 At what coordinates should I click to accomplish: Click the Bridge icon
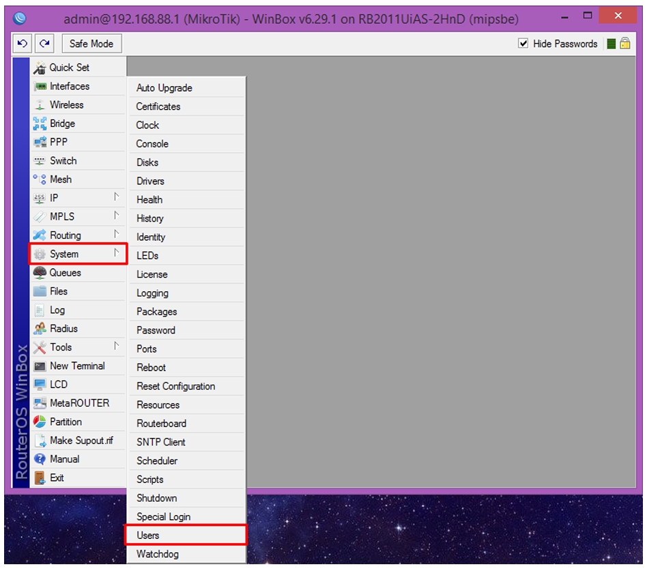click(40, 123)
